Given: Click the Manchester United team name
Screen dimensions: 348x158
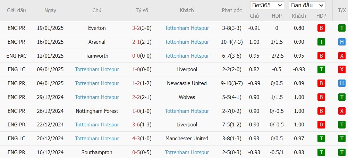Looking at the screenshot, I should [187, 139].
